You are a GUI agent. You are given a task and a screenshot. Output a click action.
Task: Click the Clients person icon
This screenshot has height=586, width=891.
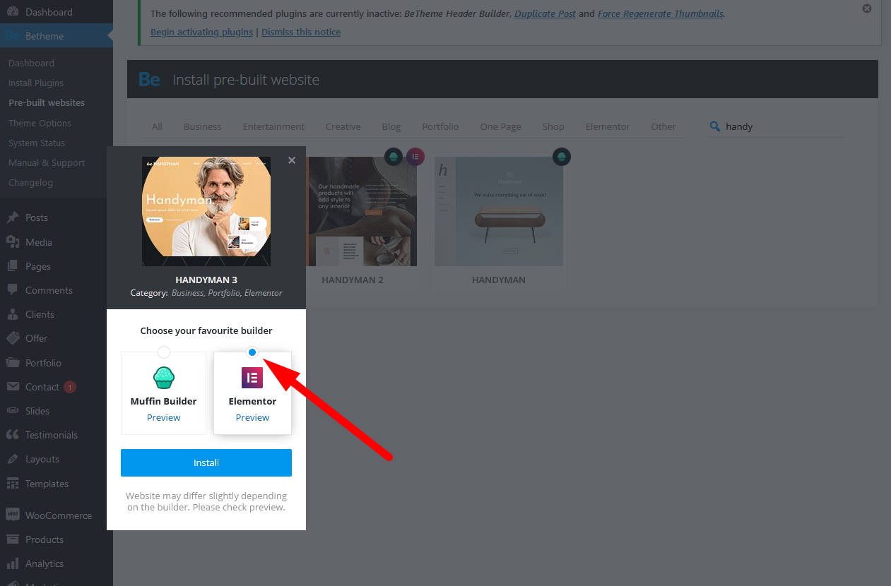(x=13, y=314)
